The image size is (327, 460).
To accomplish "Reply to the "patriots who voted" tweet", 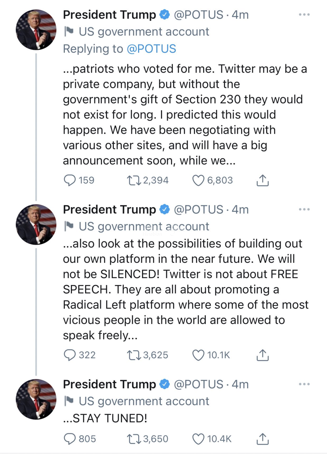I will (70, 180).
